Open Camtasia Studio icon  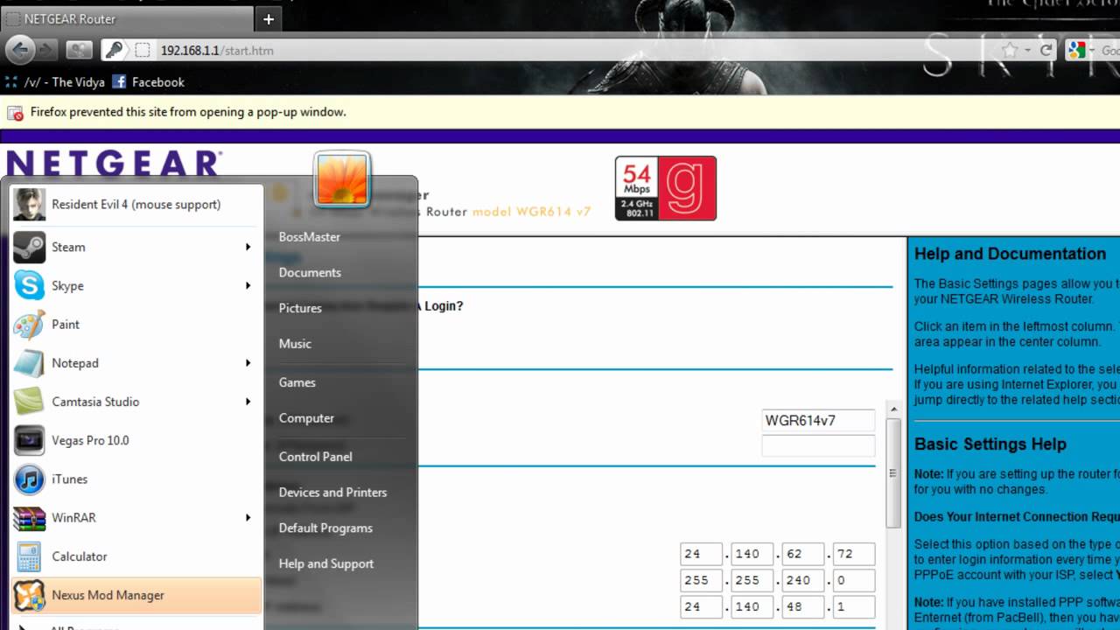coord(29,402)
